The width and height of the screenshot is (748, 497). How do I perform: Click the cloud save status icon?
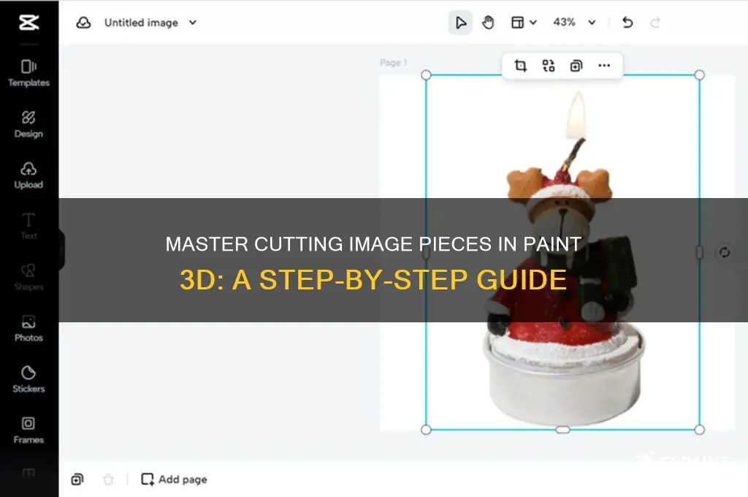pos(83,23)
